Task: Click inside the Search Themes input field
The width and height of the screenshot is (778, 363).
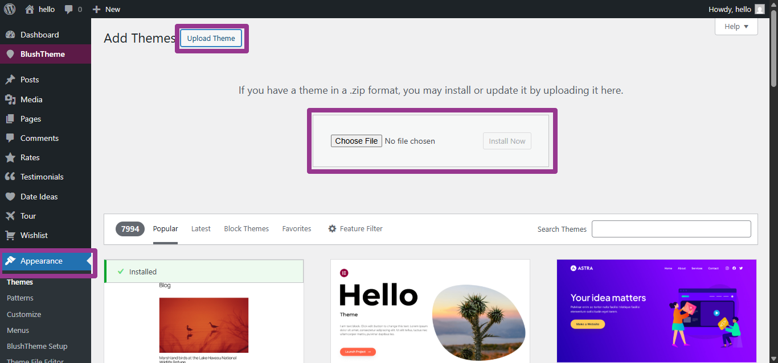Action: click(x=671, y=228)
